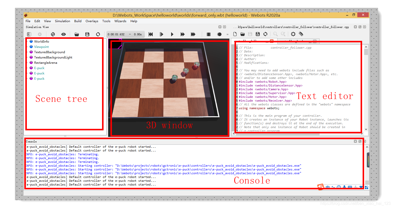The height and width of the screenshot is (208, 393).
Task: Float the Console panel
Action: [360, 141]
